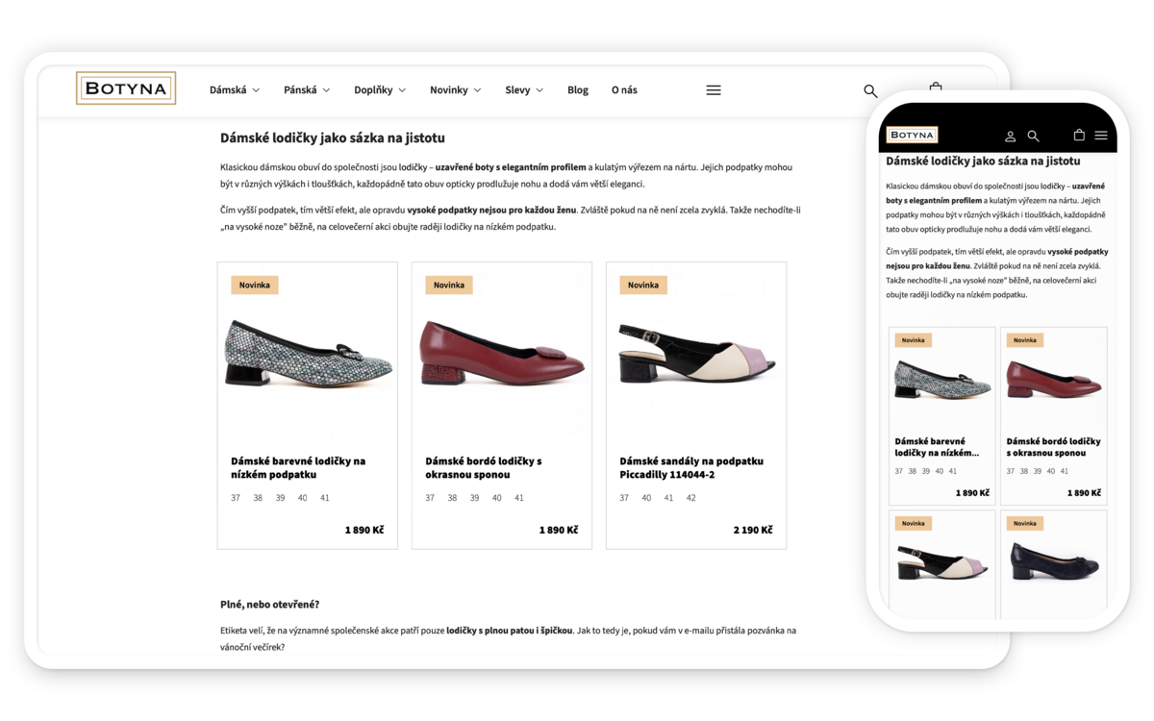Open the shopping bag in desktop header
This screenshot has width=1154, height=721.
point(936,87)
